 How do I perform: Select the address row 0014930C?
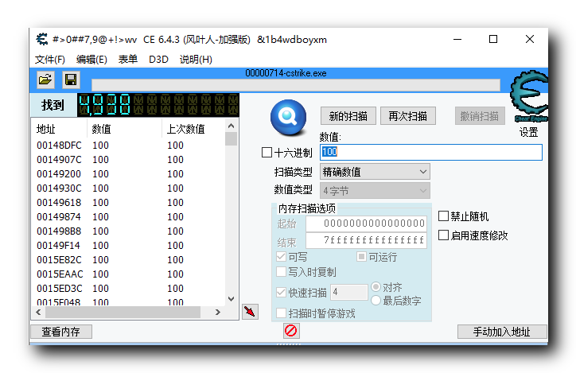[x=129, y=188]
